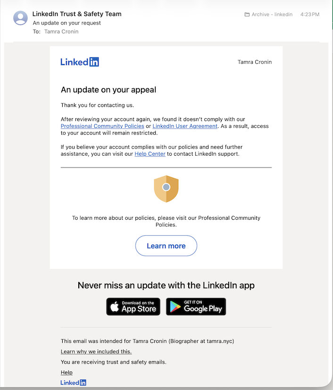Click the small LinkedIn footer logo
This screenshot has height=390, width=333.
pyautogui.click(x=74, y=382)
